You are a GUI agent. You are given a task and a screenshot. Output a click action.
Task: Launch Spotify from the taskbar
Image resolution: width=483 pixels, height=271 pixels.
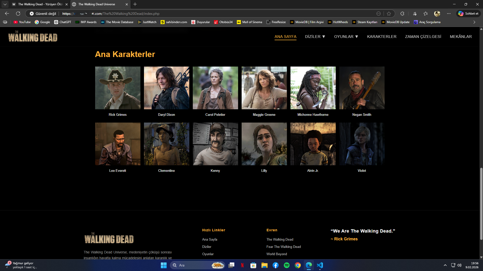point(286,265)
